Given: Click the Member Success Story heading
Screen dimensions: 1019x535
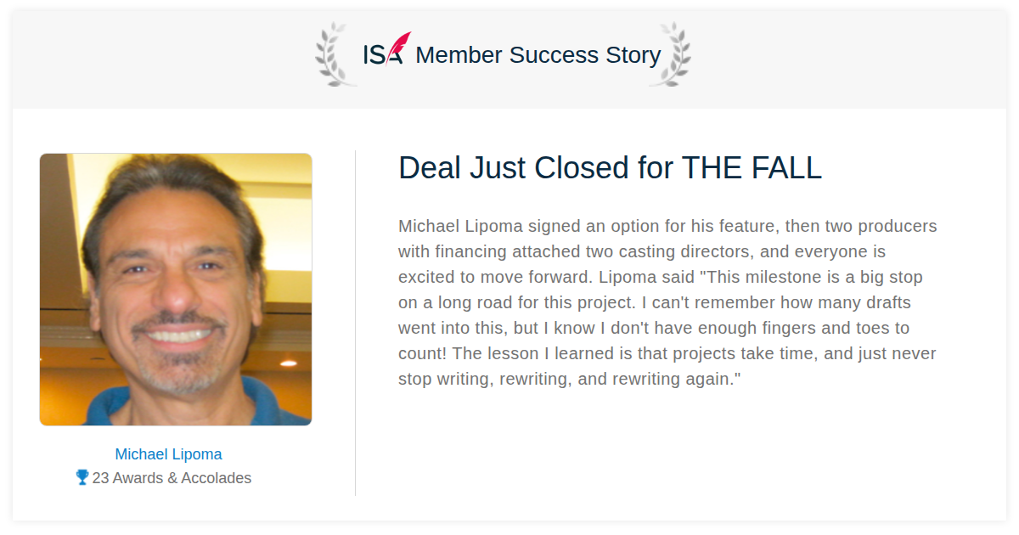Looking at the screenshot, I should (538, 55).
